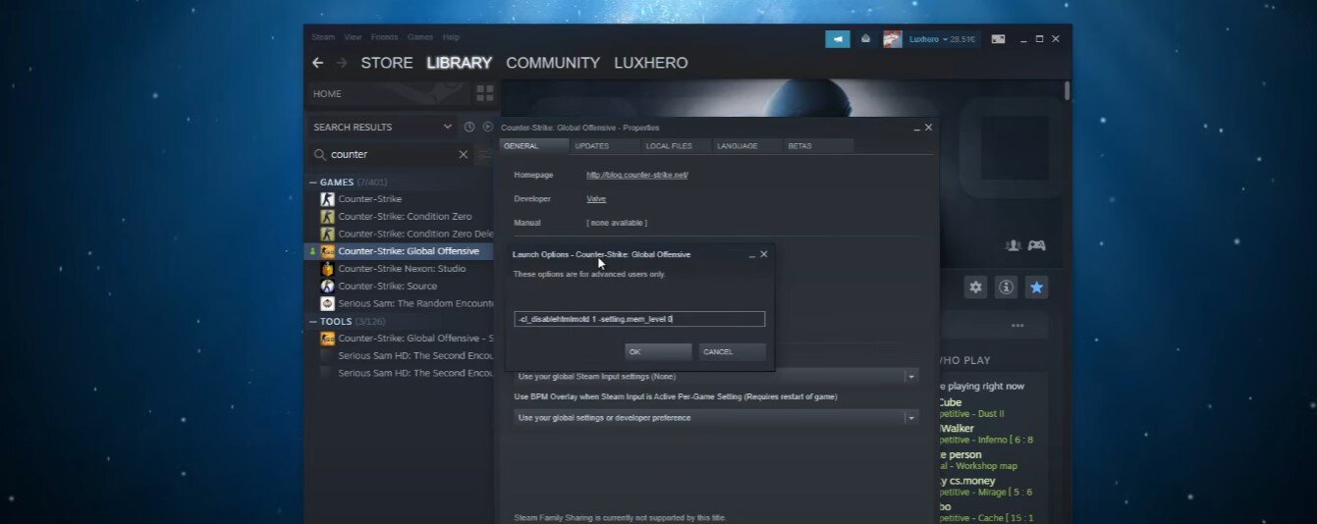Open the Friends menu
Screen dimensions: 1317x524
tap(385, 37)
